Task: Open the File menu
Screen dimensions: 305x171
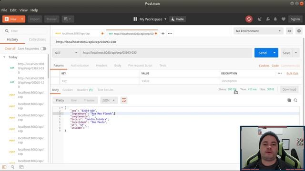Action: (4, 10)
